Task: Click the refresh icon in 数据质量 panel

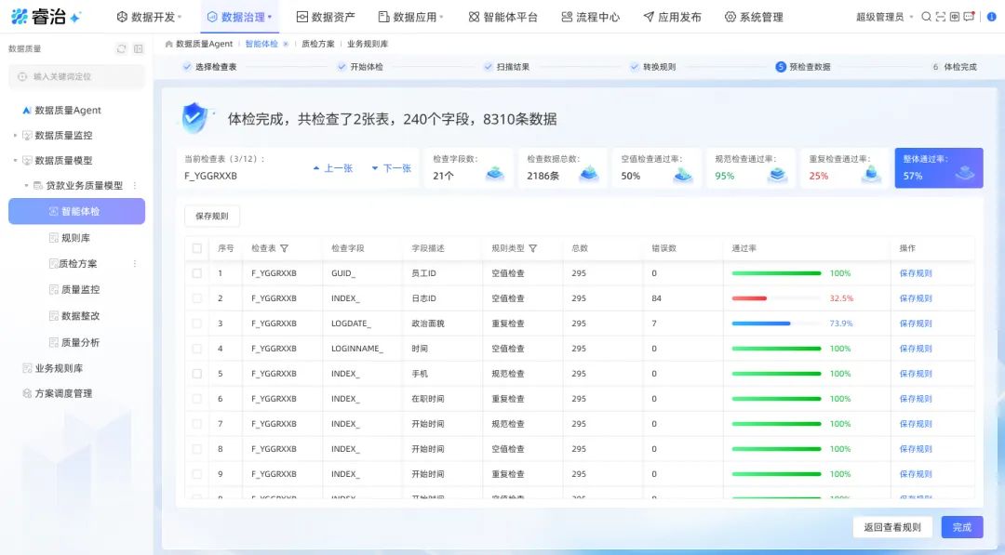Action: [119, 49]
